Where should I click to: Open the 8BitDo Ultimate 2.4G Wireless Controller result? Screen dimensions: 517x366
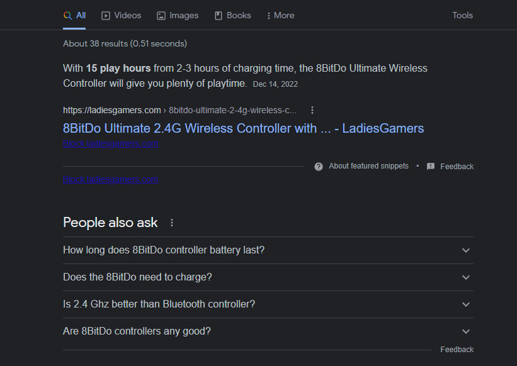pyautogui.click(x=243, y=128)
